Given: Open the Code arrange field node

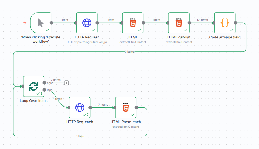Looking at the screenshot, I should [225, 23].
